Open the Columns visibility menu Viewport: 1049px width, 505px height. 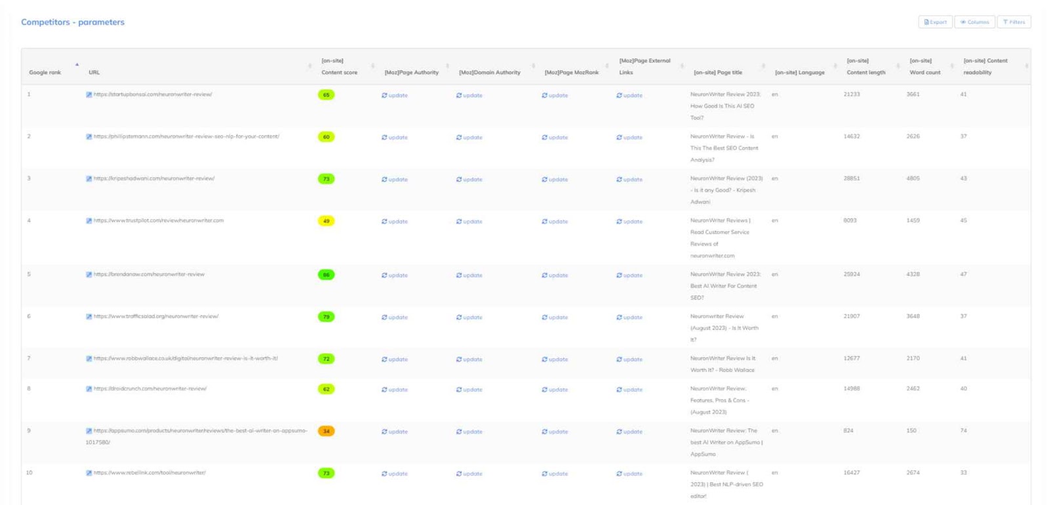click(974, 22)
